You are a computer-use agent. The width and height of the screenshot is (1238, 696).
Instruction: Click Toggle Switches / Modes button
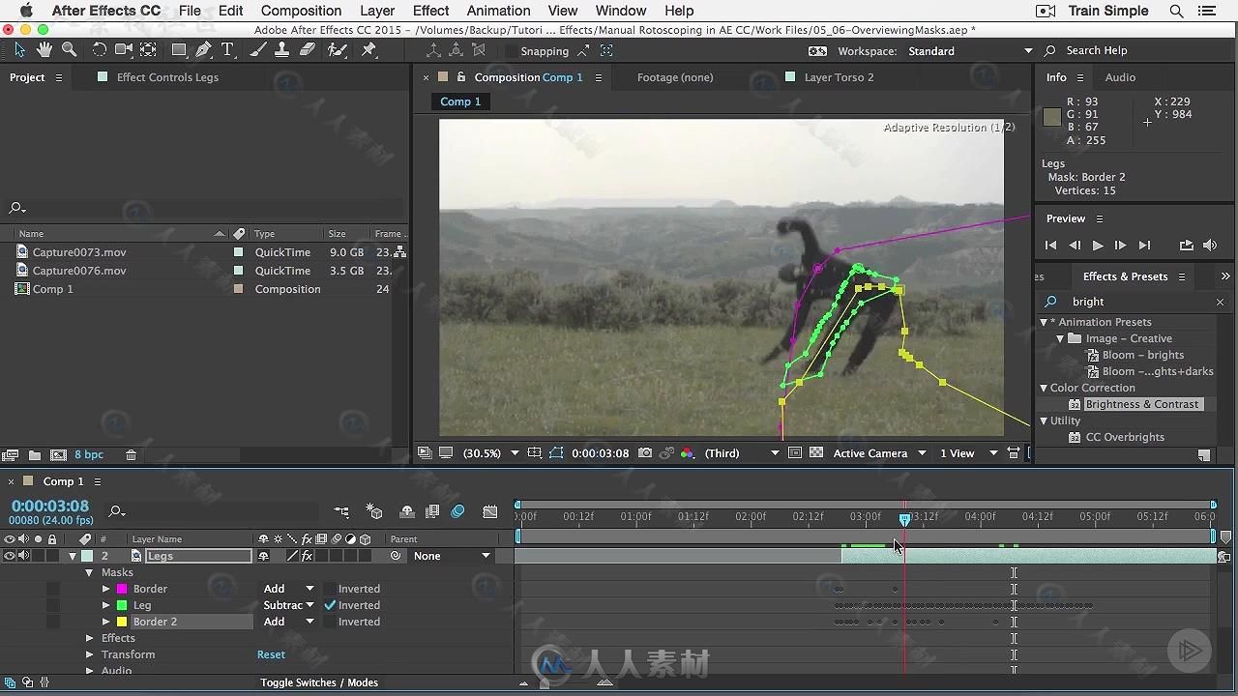coord(319,682)
